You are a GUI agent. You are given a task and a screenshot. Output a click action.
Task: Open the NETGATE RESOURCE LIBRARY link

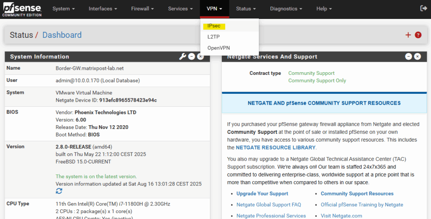click(275, 148)
